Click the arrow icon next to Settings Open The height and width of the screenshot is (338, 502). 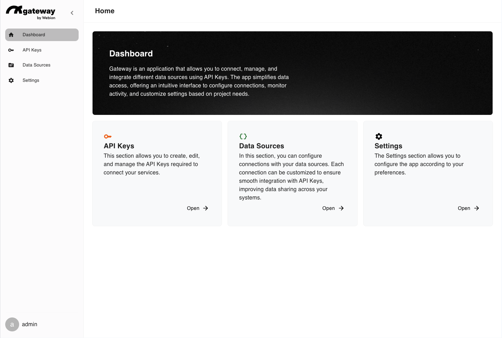(477, 208)
